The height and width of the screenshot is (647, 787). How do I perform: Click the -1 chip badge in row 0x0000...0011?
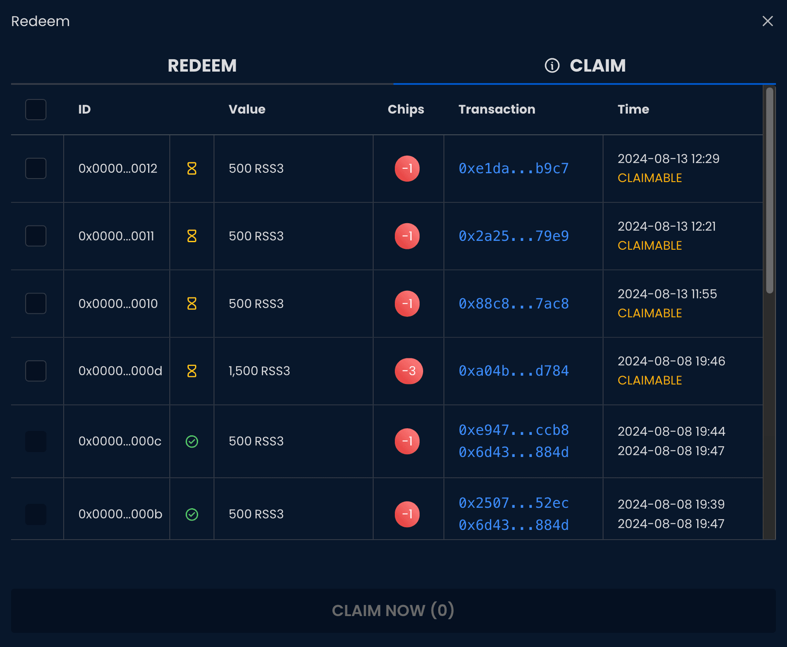pos(407,236)
